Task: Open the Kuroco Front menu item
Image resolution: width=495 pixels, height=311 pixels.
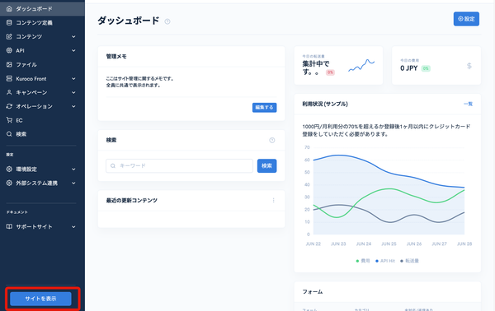Action: 42,78
